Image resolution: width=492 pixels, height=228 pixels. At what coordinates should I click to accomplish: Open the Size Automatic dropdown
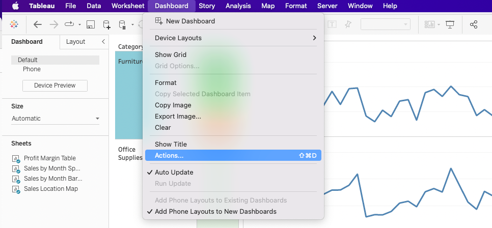tap(56, 119)
